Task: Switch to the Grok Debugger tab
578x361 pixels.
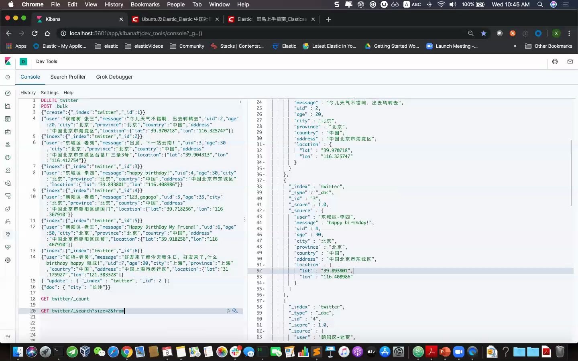Action: point(114,77)
